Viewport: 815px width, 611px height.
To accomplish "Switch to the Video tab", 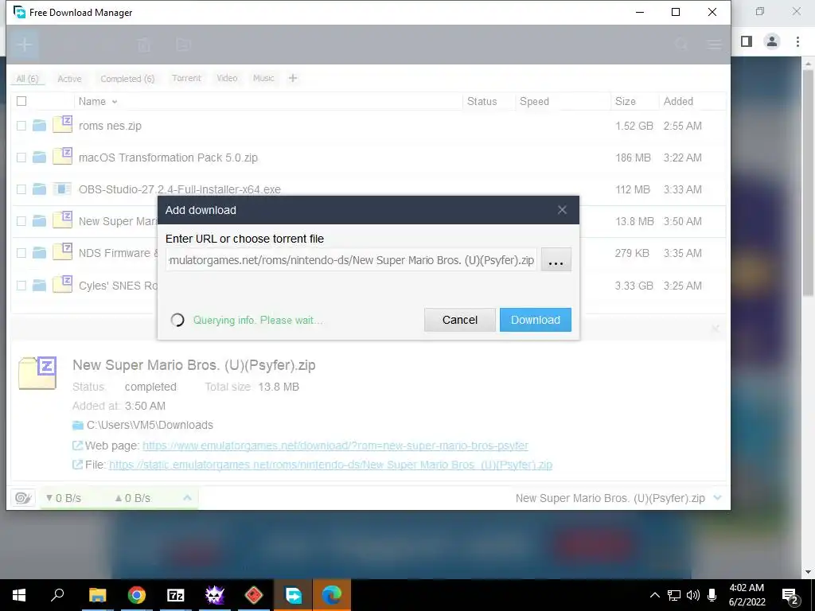I will (227, 78).
